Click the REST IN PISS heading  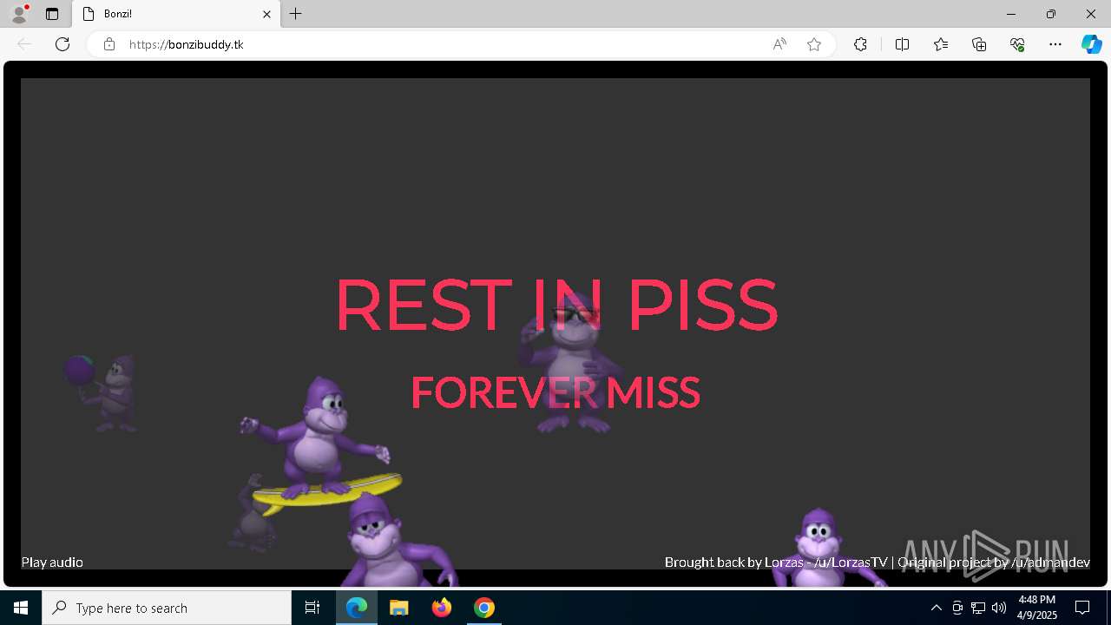coord(555,306)
